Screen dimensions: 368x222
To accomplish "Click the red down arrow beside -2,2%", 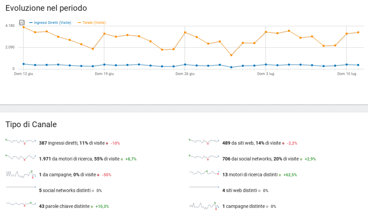I will coord(283,143).
